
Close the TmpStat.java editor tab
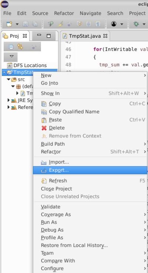click(105, 36)
